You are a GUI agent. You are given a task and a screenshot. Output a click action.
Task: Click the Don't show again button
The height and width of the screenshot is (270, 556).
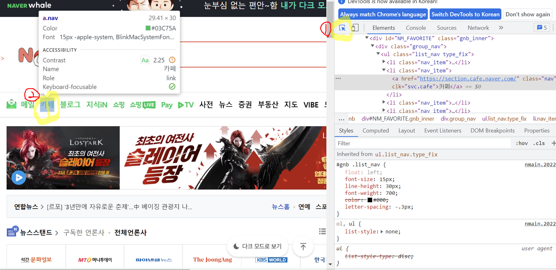(x=527, y=14)
